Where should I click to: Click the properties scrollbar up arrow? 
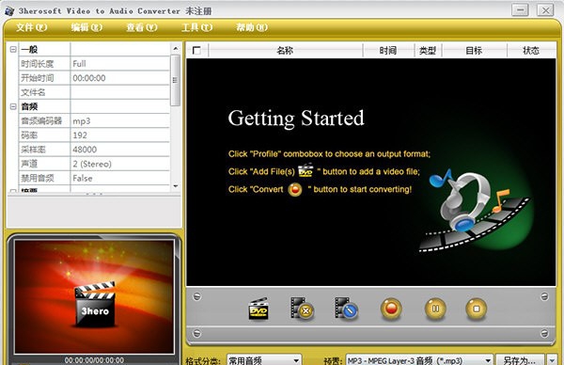176,48
